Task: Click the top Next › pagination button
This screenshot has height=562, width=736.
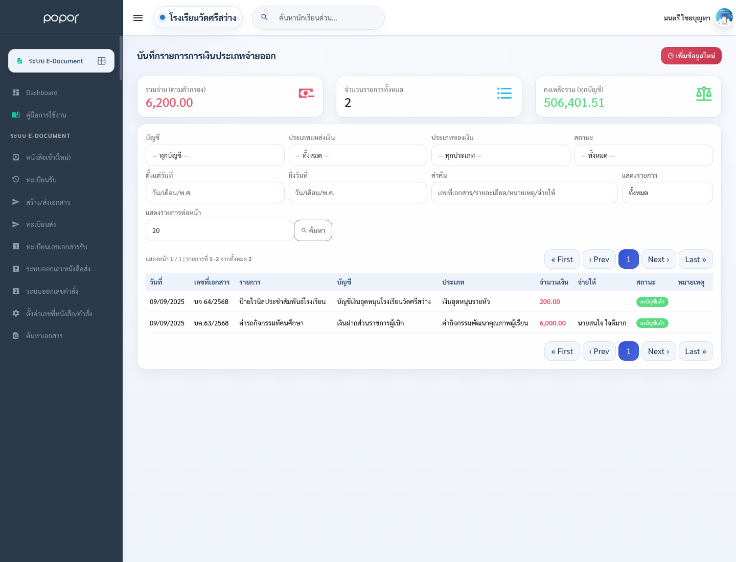Action: pyautogui.click(x=659, y=259)
